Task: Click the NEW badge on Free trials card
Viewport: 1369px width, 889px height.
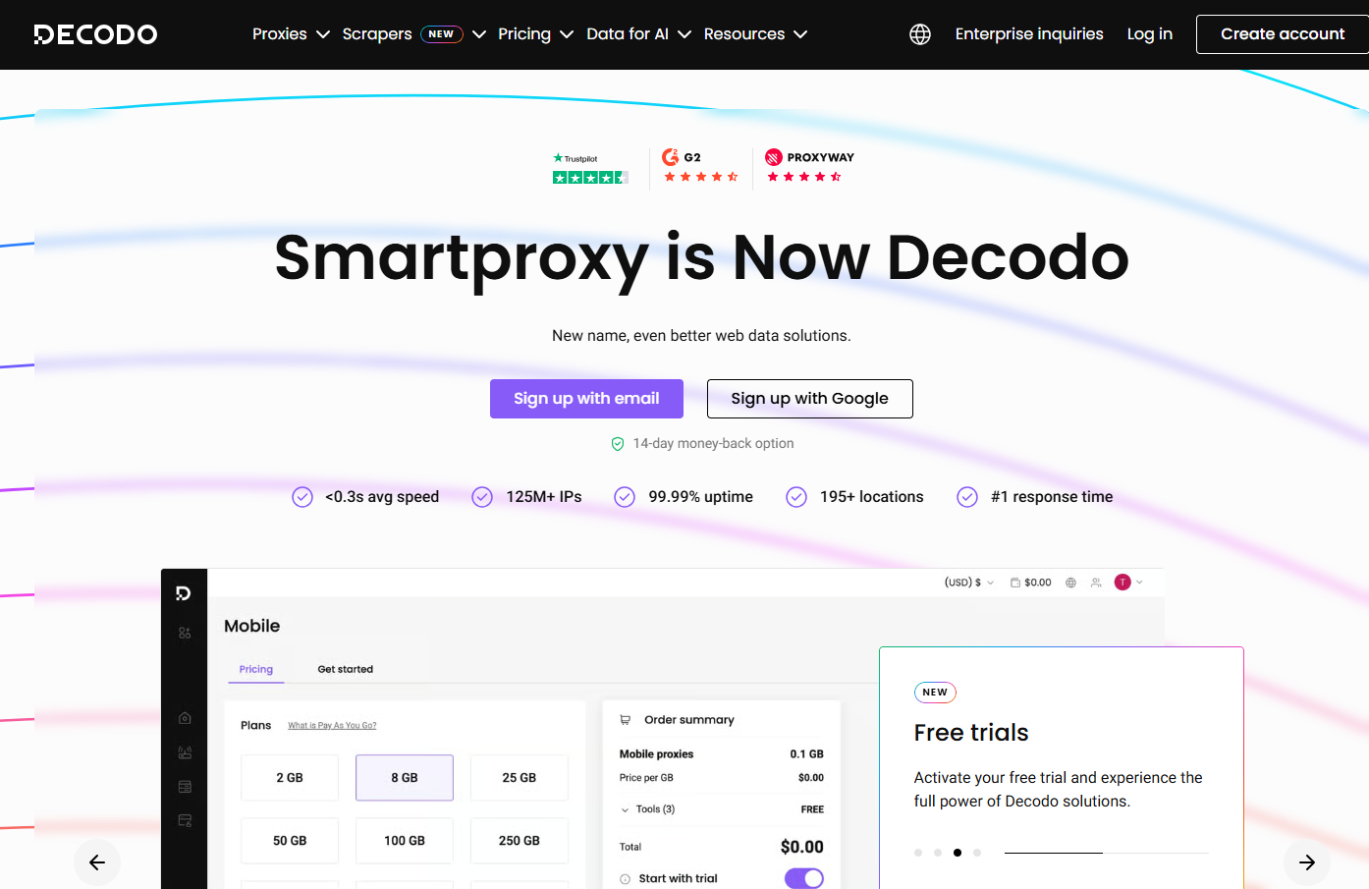Action: click(935, 693)
